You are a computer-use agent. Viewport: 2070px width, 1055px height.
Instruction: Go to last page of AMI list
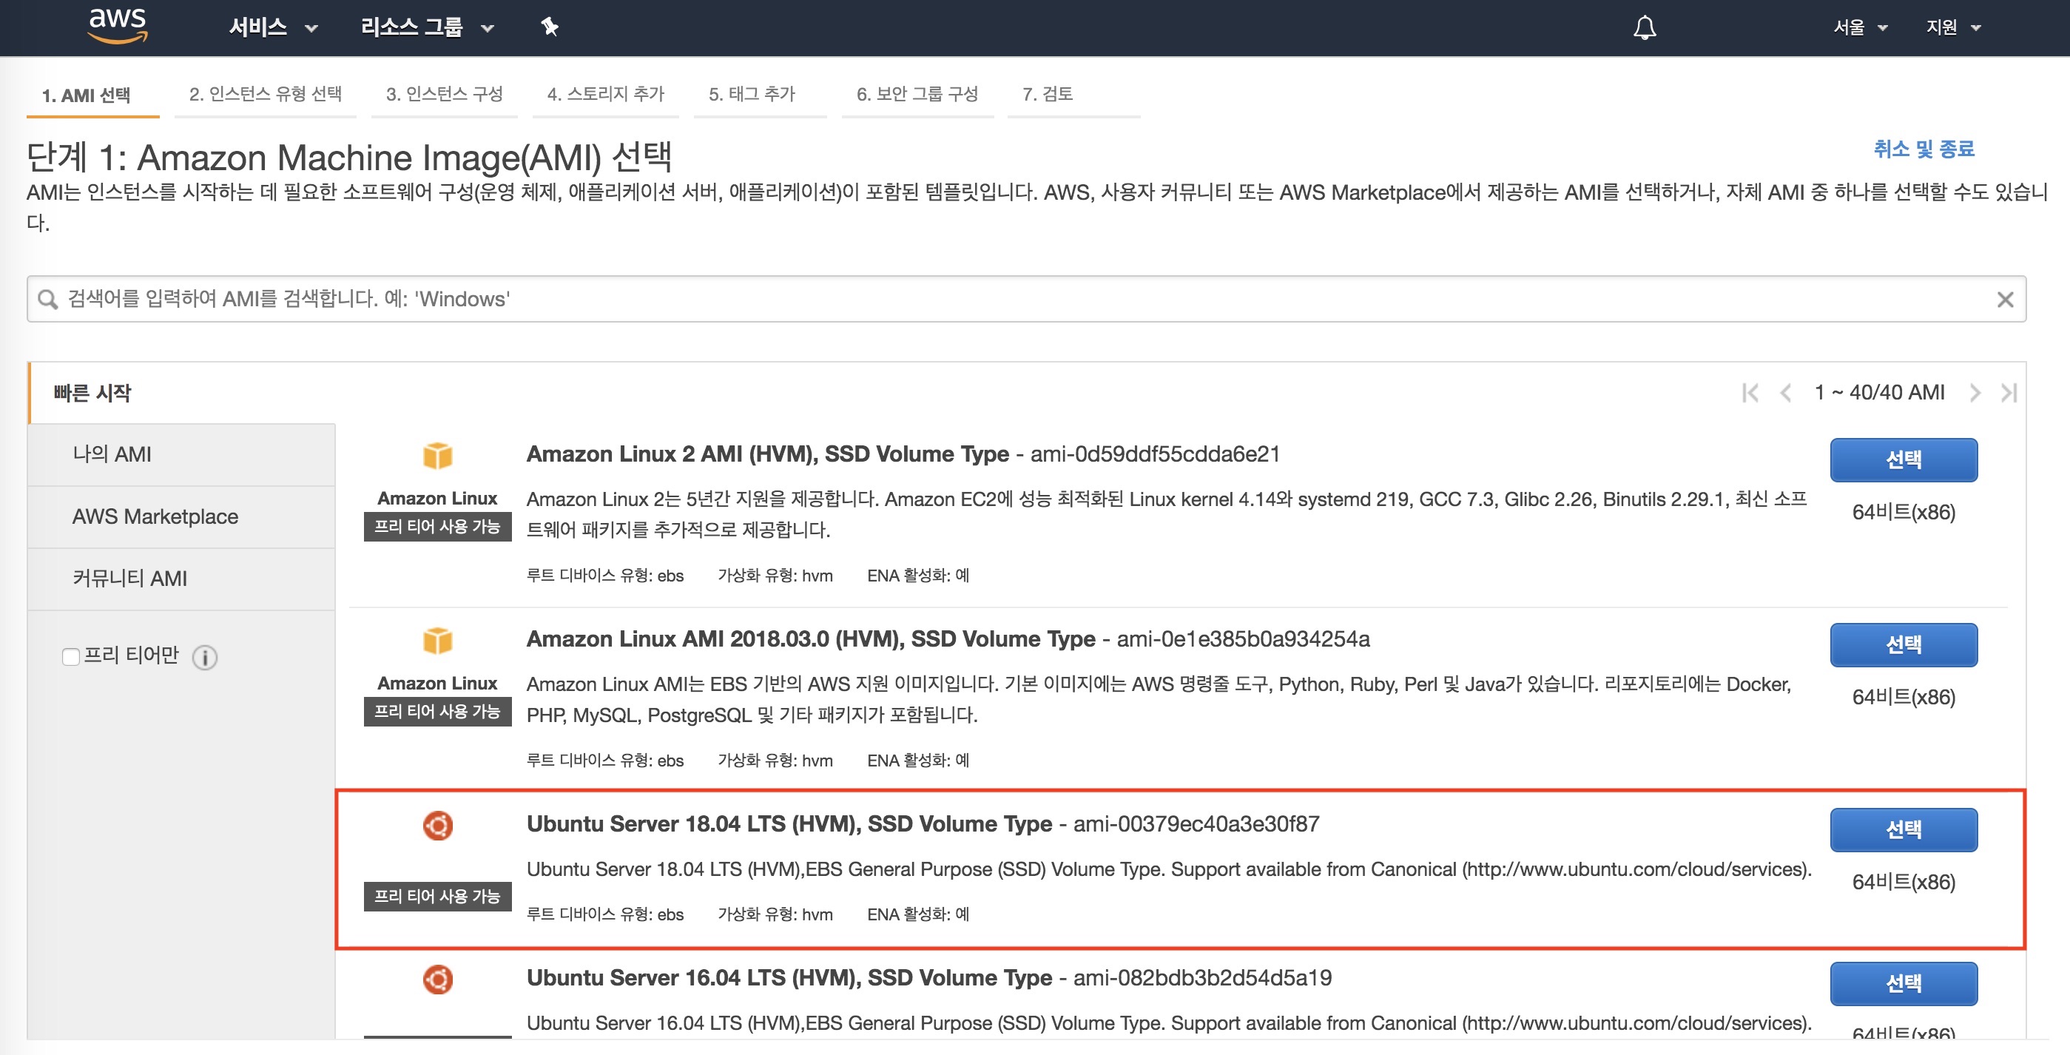click(x=2009, y=393)
